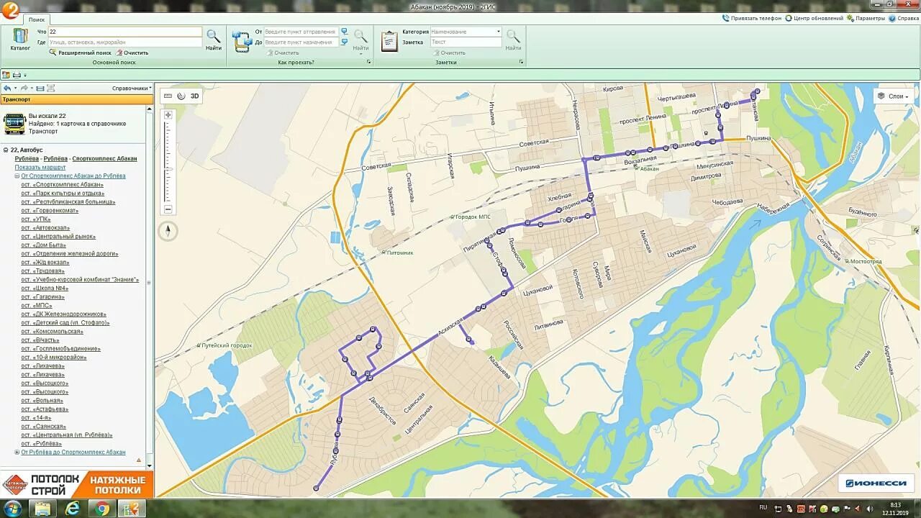Open the round 2GIS application menu button

tap(10, 12)
